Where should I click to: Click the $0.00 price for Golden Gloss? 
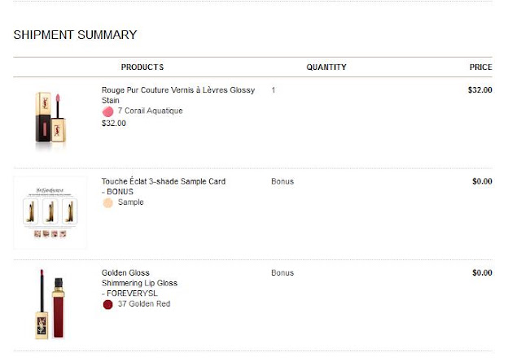(482, 272)
